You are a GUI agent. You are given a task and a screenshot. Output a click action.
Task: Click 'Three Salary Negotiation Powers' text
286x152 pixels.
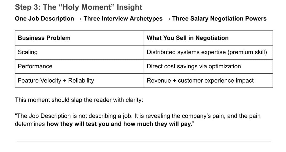pyautogui.click(x=219, y=19)
